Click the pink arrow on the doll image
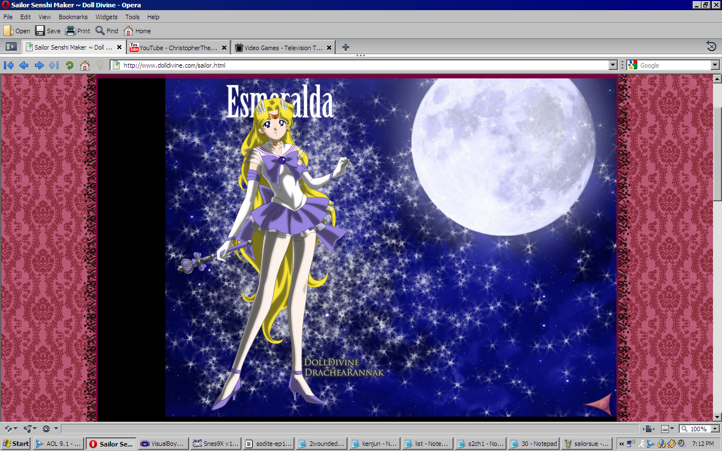The height and width of the screenshot is (451, 722). pyautogui.click(x=598, y=404)
